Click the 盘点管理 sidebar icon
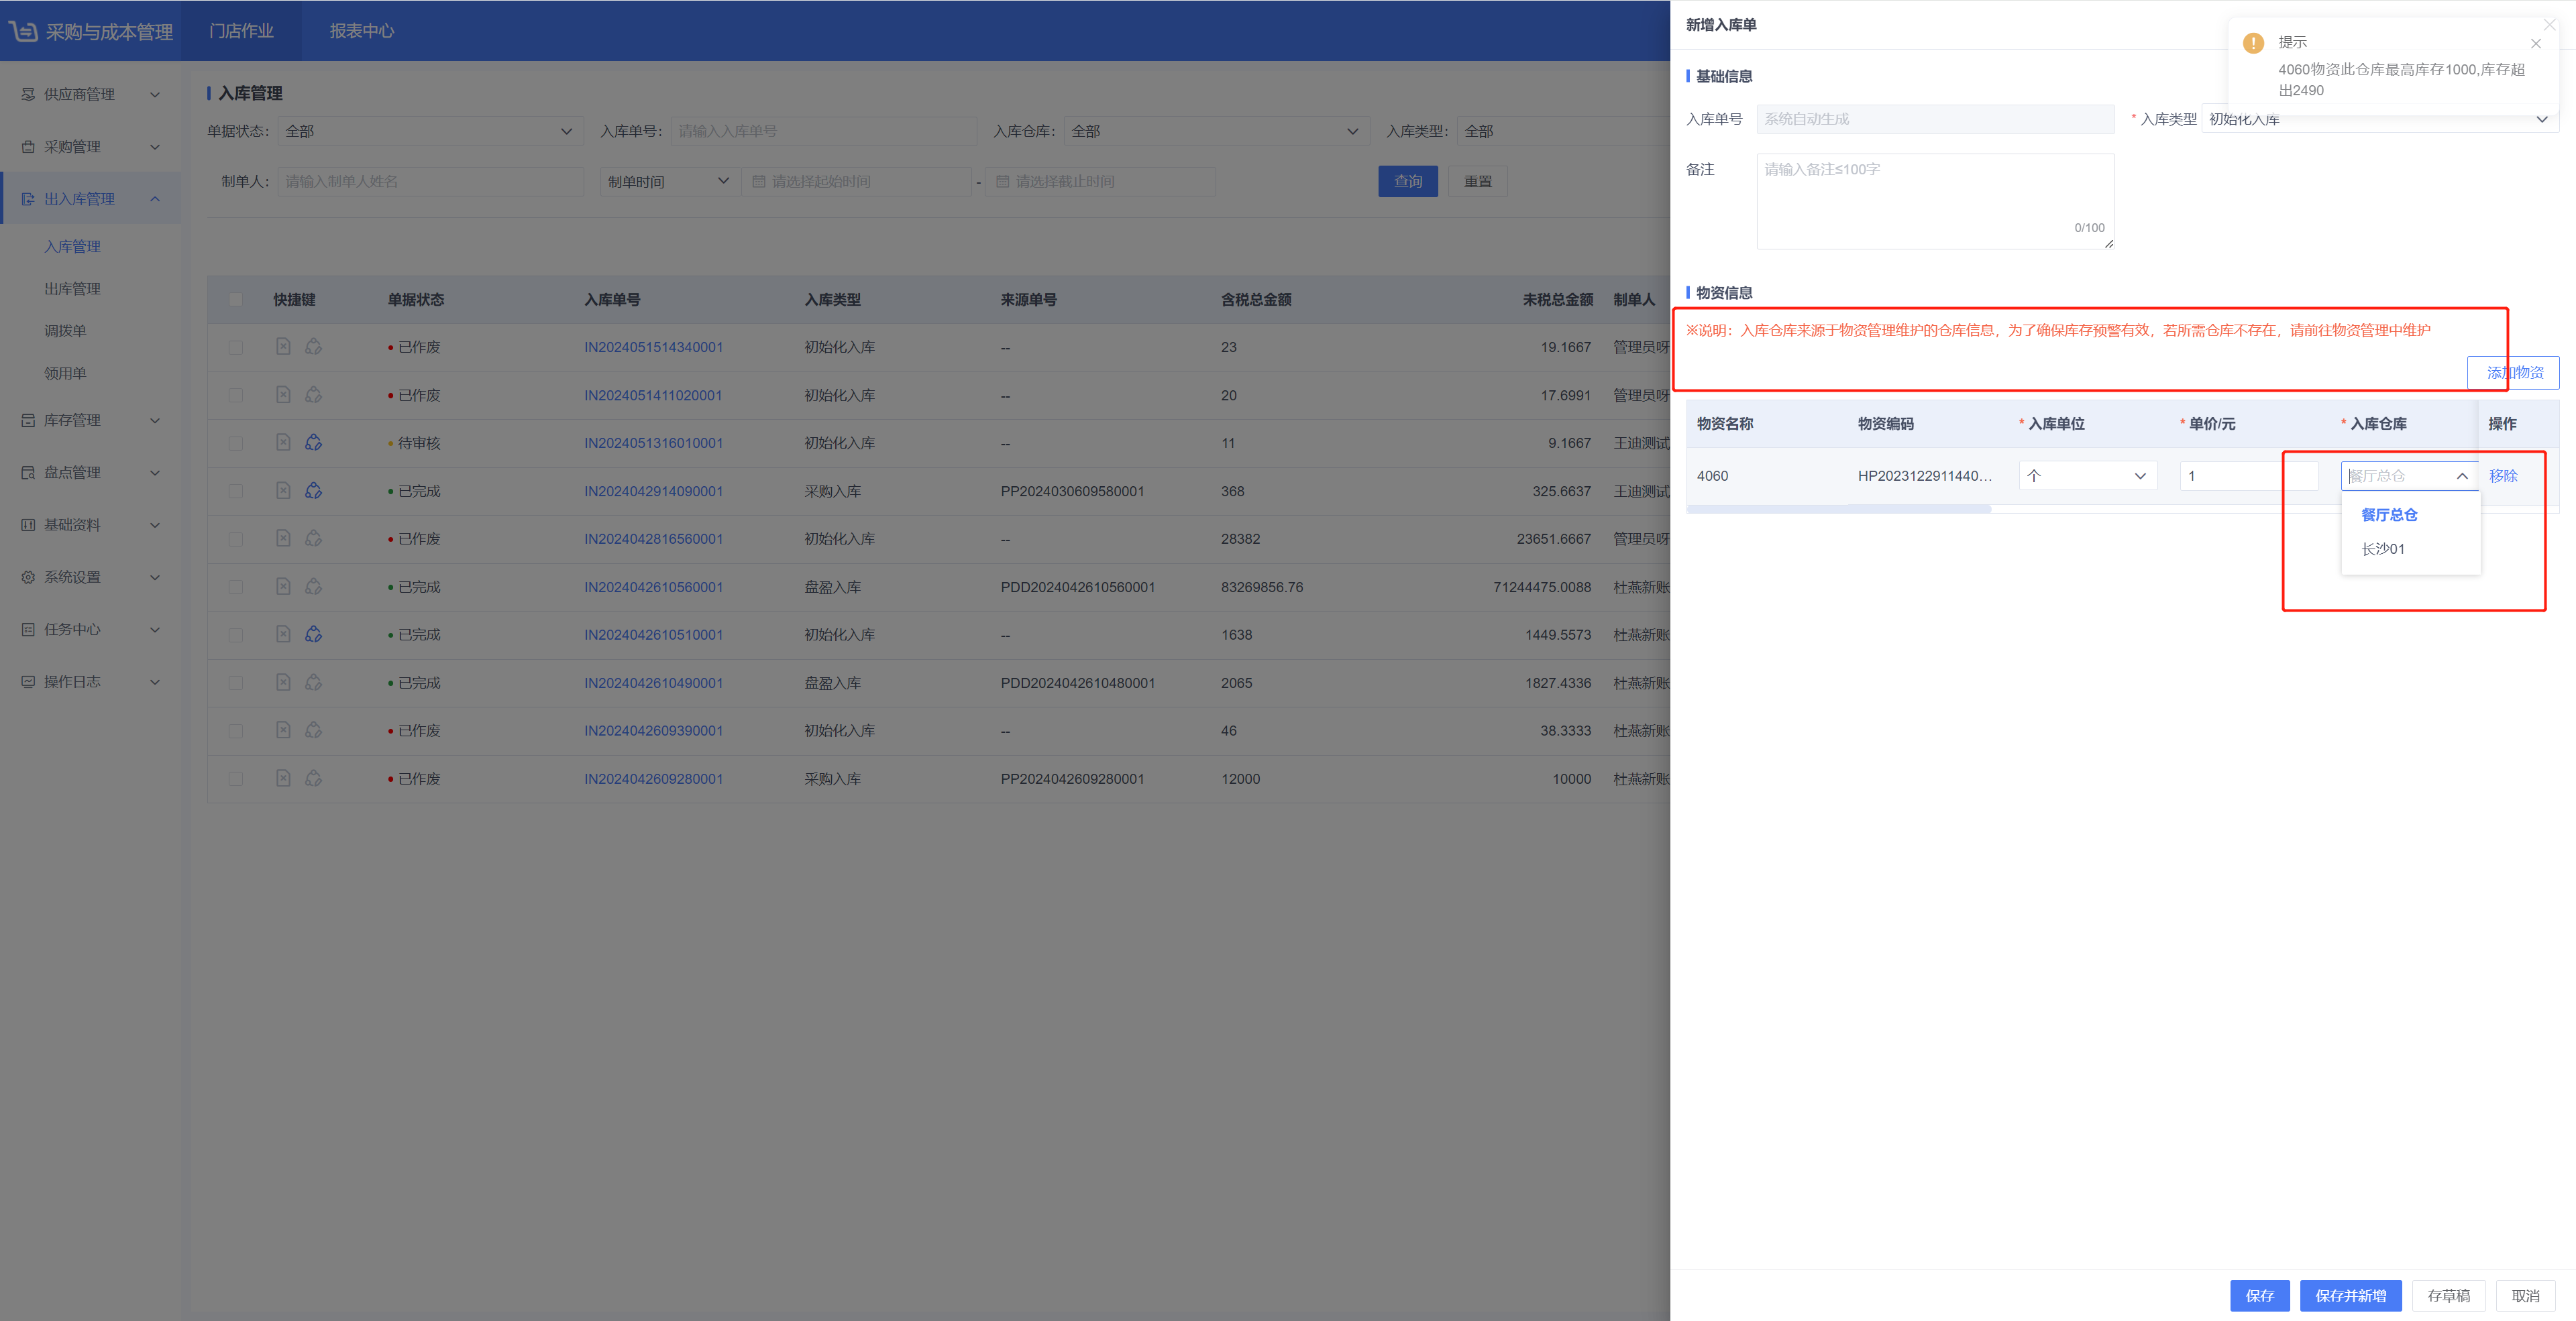The width and height of the screenshot is (2576, 1321). (x=28, y=473)
